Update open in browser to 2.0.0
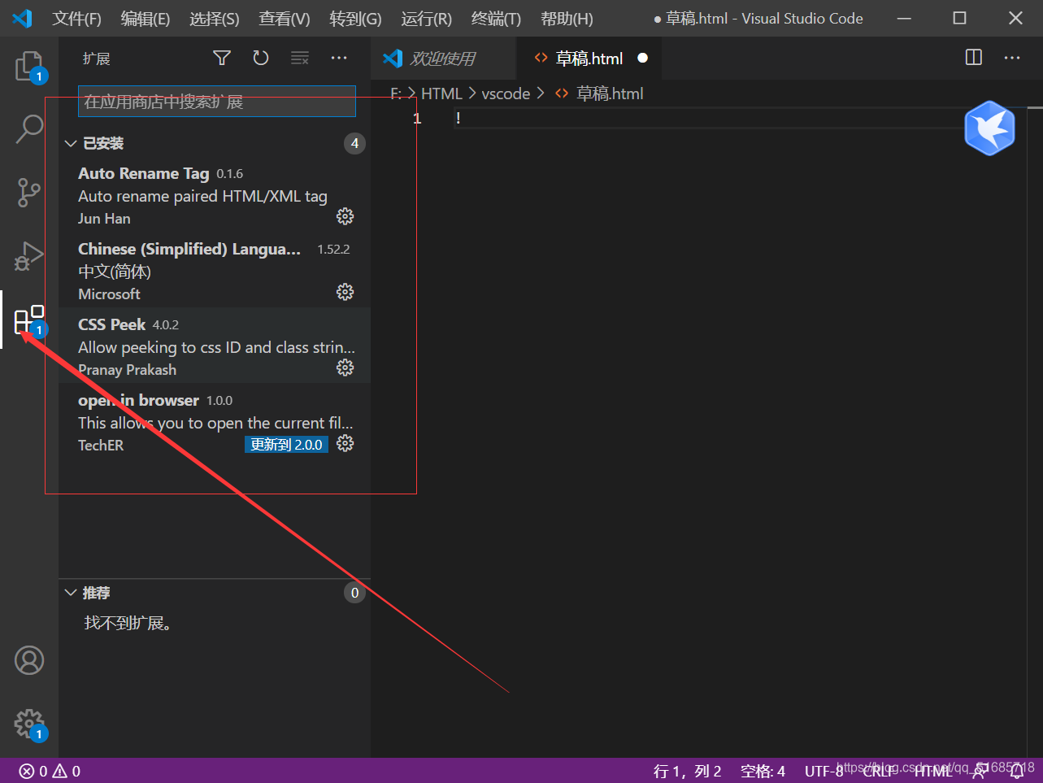Screen dimensions: 1043x783 (x=286, y=445)
